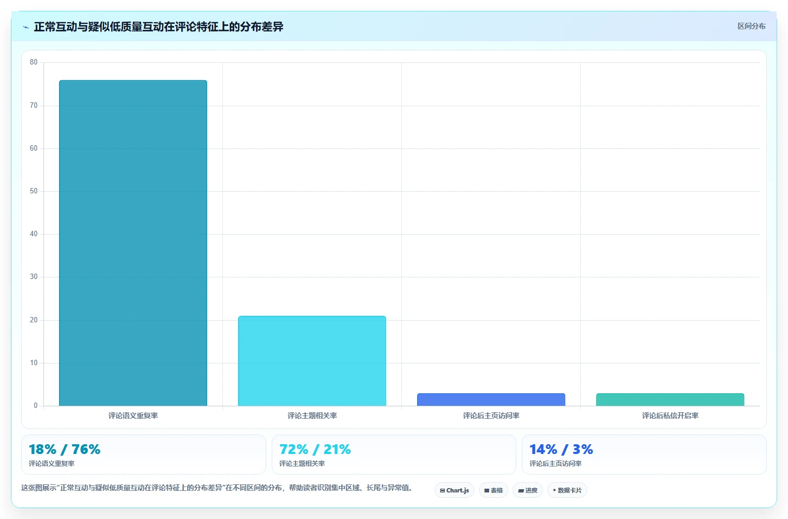788x519 pixels.
Task: Click the 评论语义重复率 x-axis label
Action: (133, 416)
